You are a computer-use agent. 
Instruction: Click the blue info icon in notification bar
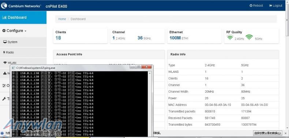[2, 133]
